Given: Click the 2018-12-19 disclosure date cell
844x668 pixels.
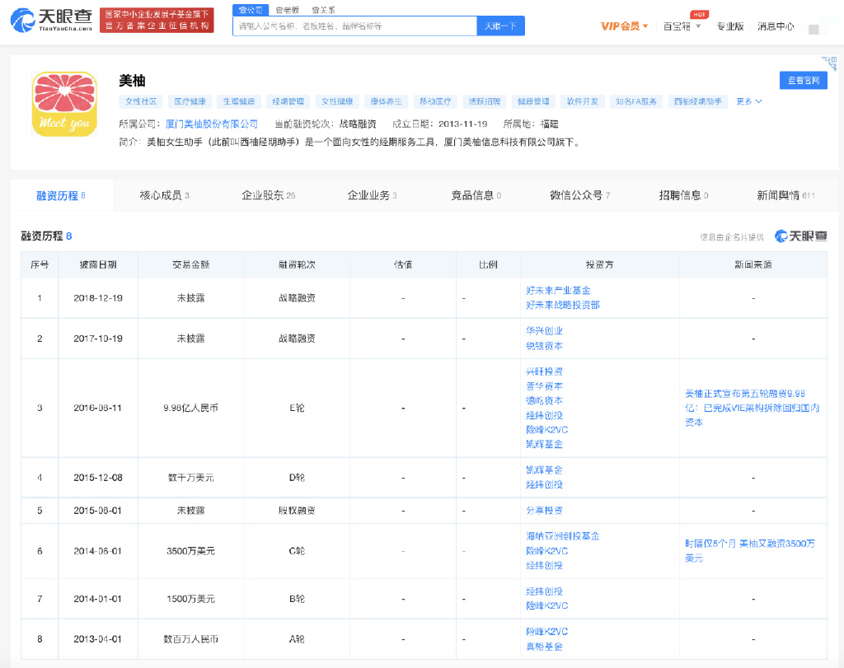Looking at the screenshot, I should point(98,298).
